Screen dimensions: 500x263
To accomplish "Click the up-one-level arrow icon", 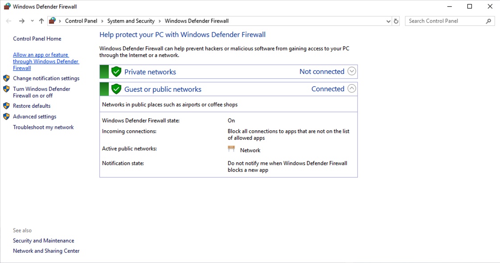I will [41, 20].
